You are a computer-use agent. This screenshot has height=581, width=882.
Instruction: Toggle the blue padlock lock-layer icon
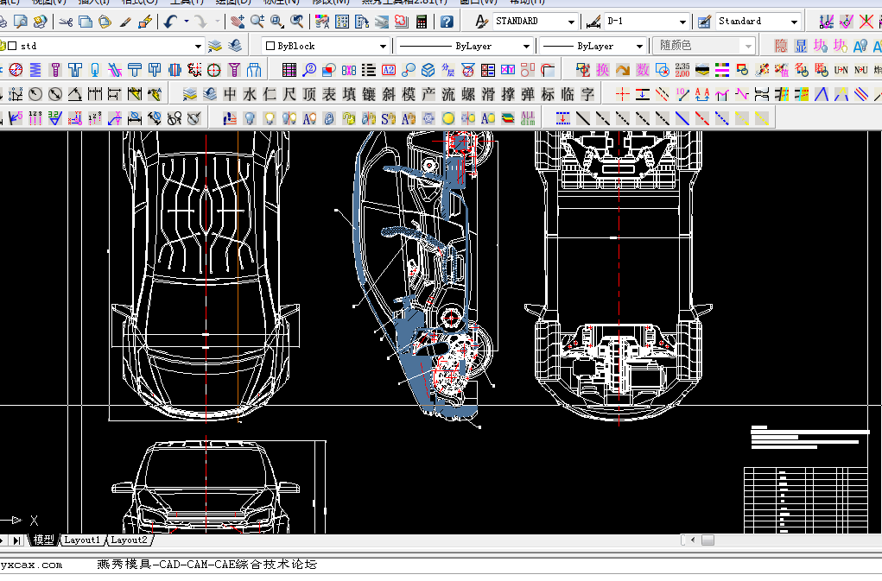click(329, 118)
